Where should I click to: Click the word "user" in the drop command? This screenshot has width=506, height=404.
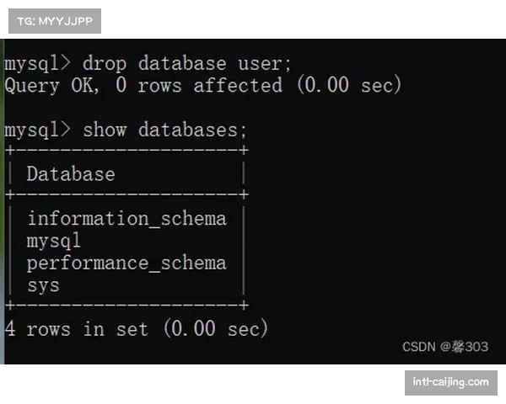click(260, 64)
